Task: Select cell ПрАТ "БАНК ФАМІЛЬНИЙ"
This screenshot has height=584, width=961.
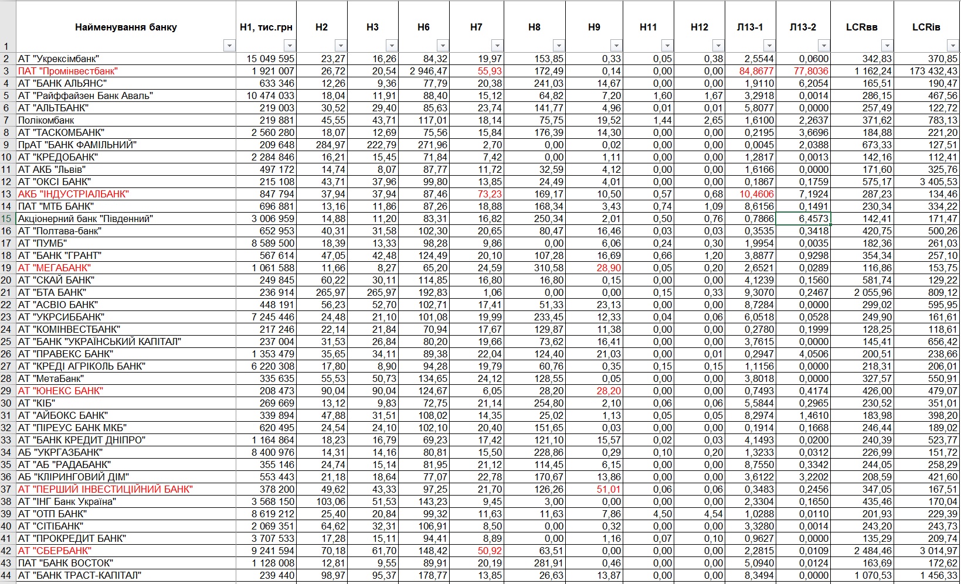Action: pyautogui.click(x=126, y=145)
